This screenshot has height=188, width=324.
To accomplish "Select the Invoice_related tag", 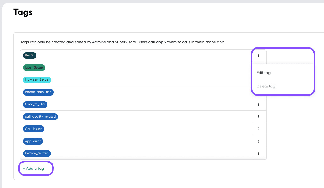I will [37, 153].
